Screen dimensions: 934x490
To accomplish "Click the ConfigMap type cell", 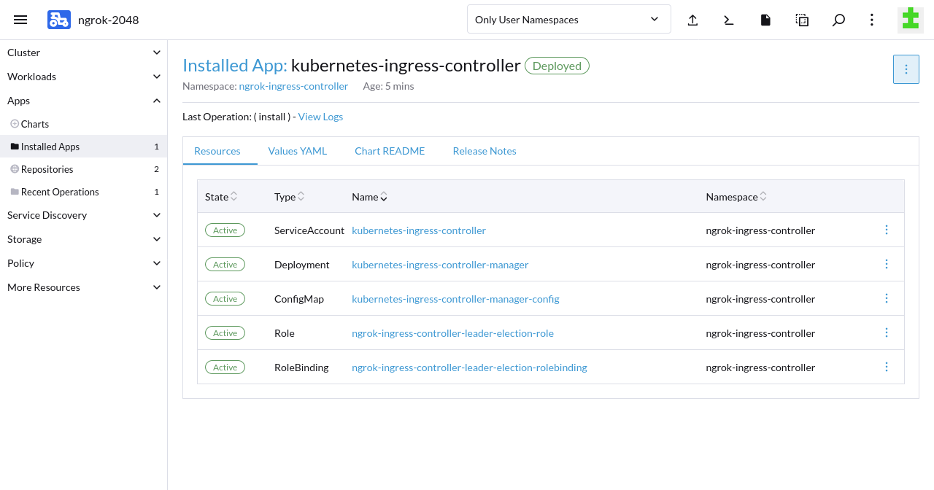I will [299, 299].
